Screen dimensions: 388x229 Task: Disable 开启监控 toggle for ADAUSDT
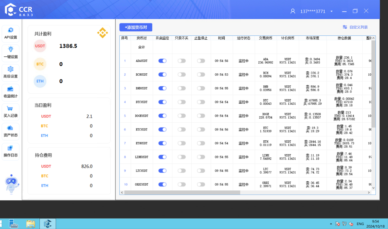click(162, 61)
